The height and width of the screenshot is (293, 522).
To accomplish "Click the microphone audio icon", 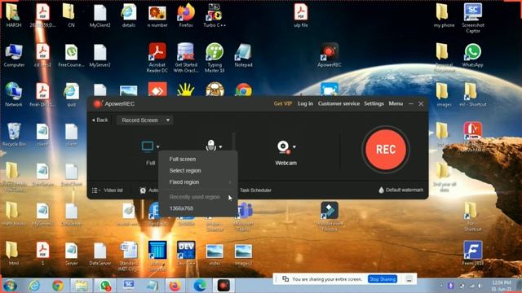I will [x=210, y=145].
